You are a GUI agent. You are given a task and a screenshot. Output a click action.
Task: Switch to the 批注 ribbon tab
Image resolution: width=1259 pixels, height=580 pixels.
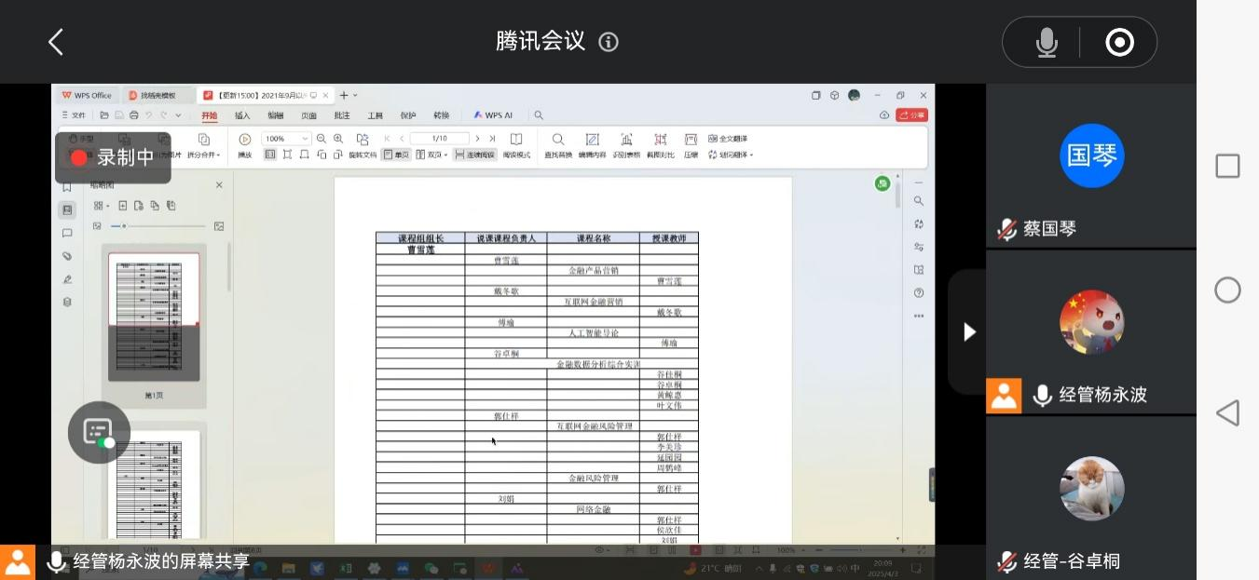click(x=342, y=115)
